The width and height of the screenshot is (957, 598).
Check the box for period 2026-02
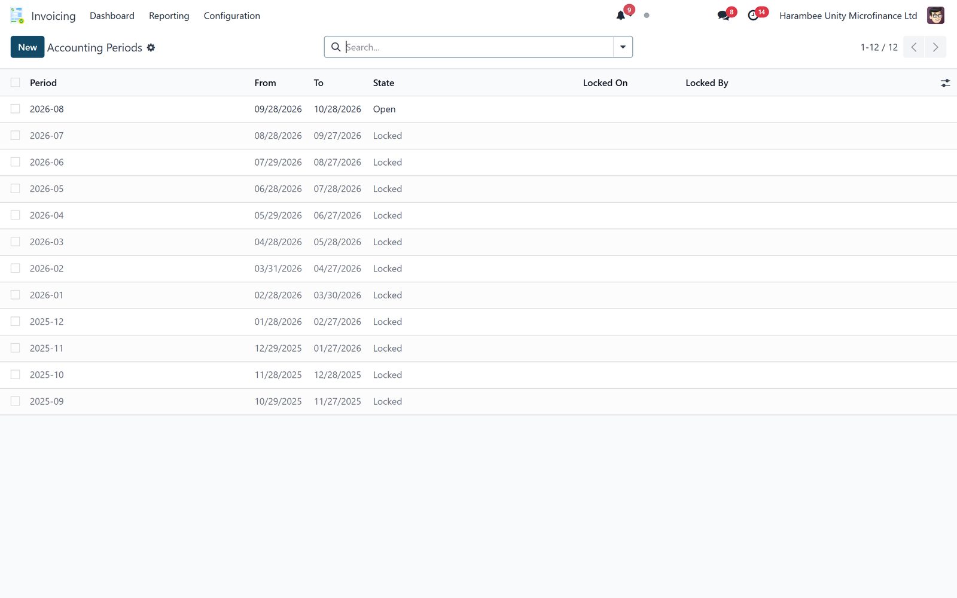pos(16,269)
